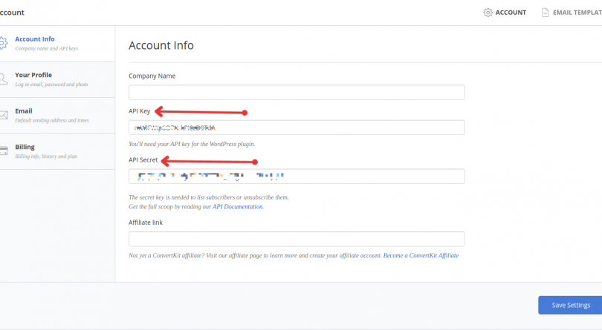
Task: Click the API Secret label
Action: [143, 160]
